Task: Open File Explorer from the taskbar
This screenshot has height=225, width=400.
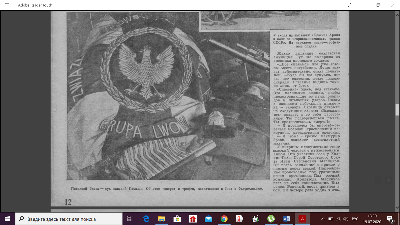Action: (161, 219)
